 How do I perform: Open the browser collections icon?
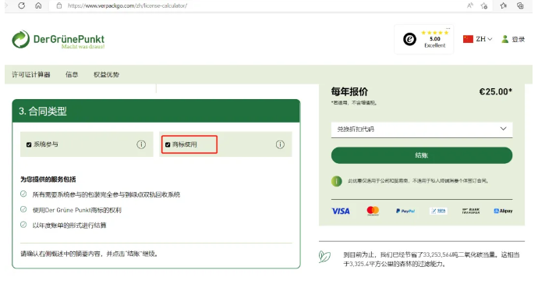pos(520,5)
